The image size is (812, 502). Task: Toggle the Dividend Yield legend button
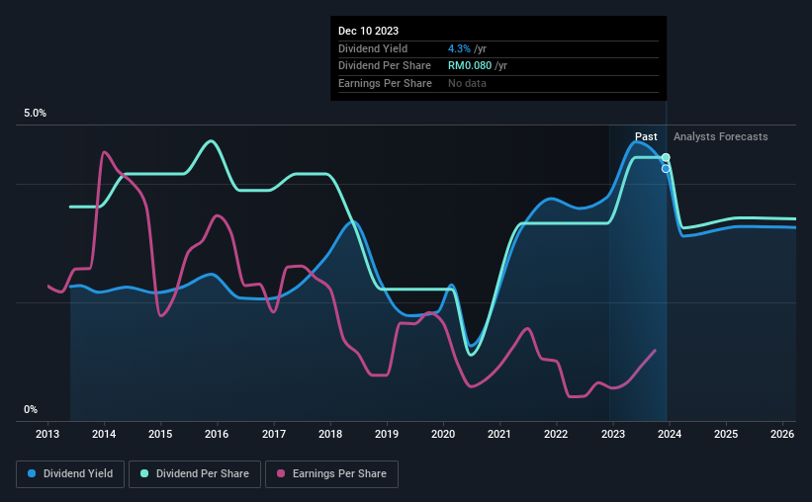[70, 474]
